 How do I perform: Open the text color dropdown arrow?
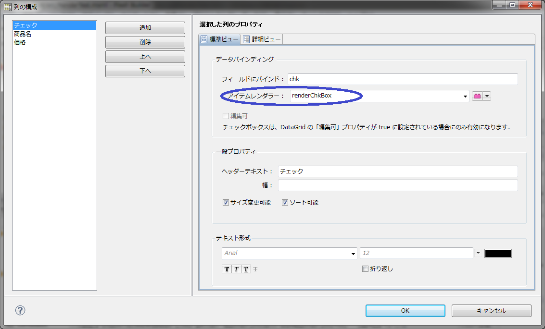(x=478, y=253)
